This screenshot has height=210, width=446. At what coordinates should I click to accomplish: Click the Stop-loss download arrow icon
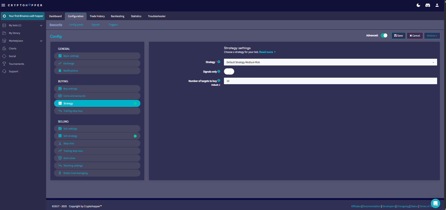pos(60,143)
